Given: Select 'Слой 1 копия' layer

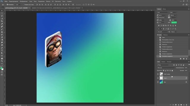Looking at the screenshot, I should click(173, 74).
